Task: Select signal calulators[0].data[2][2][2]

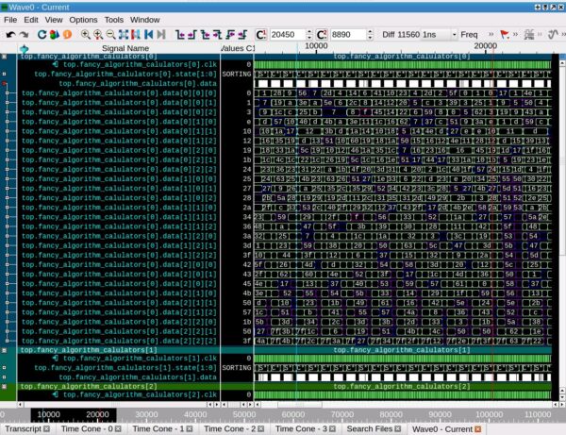Action: pos(119,341)
